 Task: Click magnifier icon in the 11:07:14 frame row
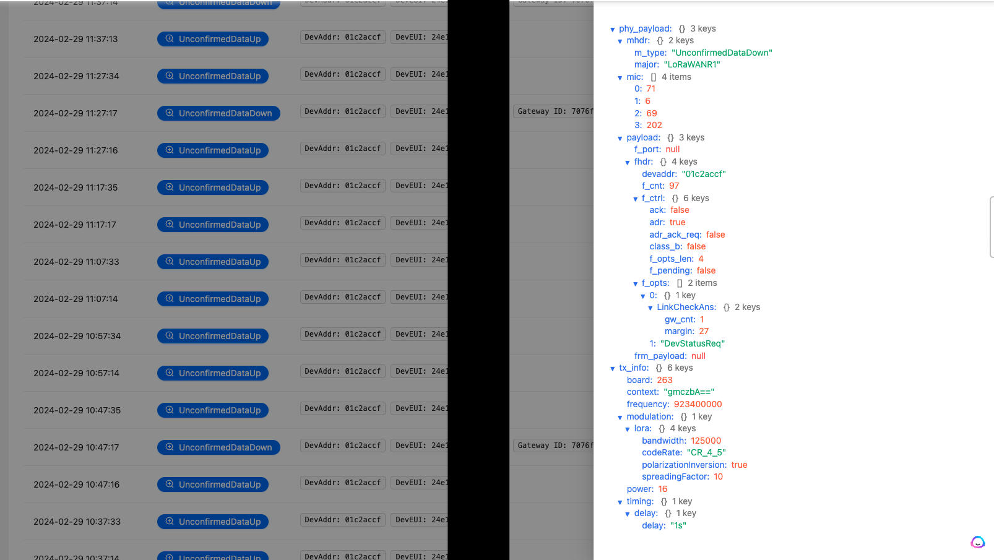point(170,298)
